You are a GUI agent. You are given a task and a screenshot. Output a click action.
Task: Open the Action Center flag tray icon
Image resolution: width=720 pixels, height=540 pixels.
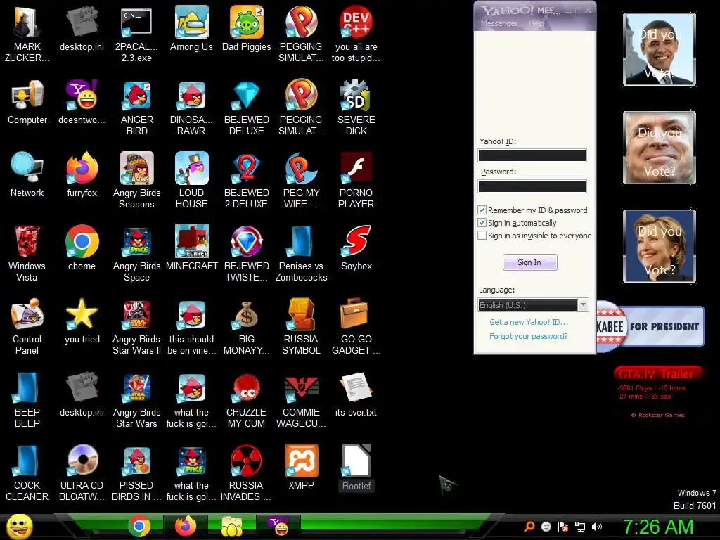[x=563, y=527]
